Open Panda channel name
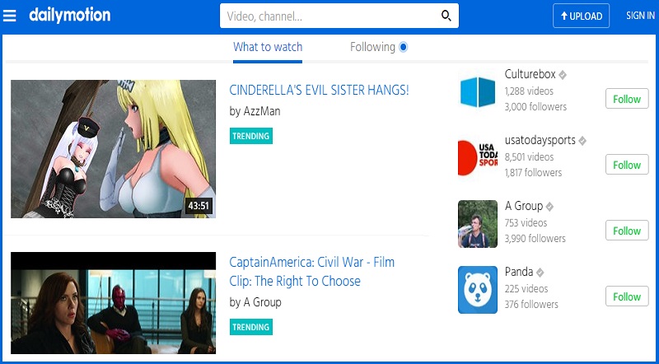The width and height of the screenshot is (659, 364). [519, 272]
